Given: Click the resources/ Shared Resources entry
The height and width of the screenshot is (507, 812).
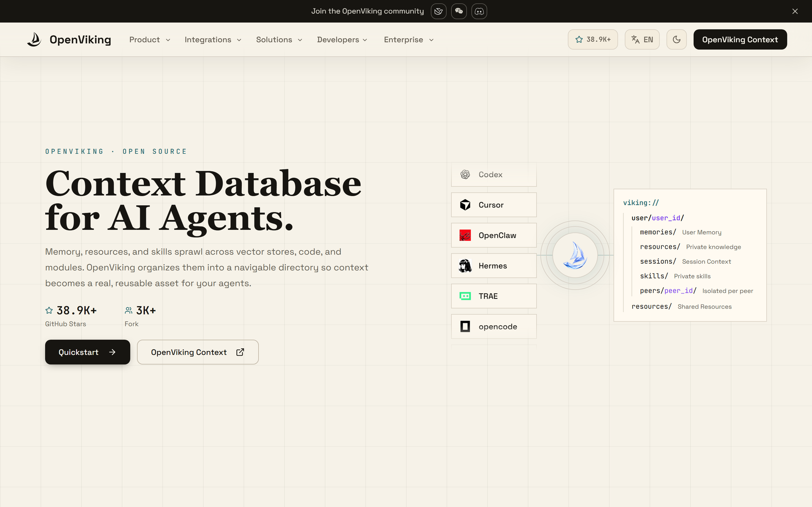Looking at the screenshot, I should (x=682, y=306).
